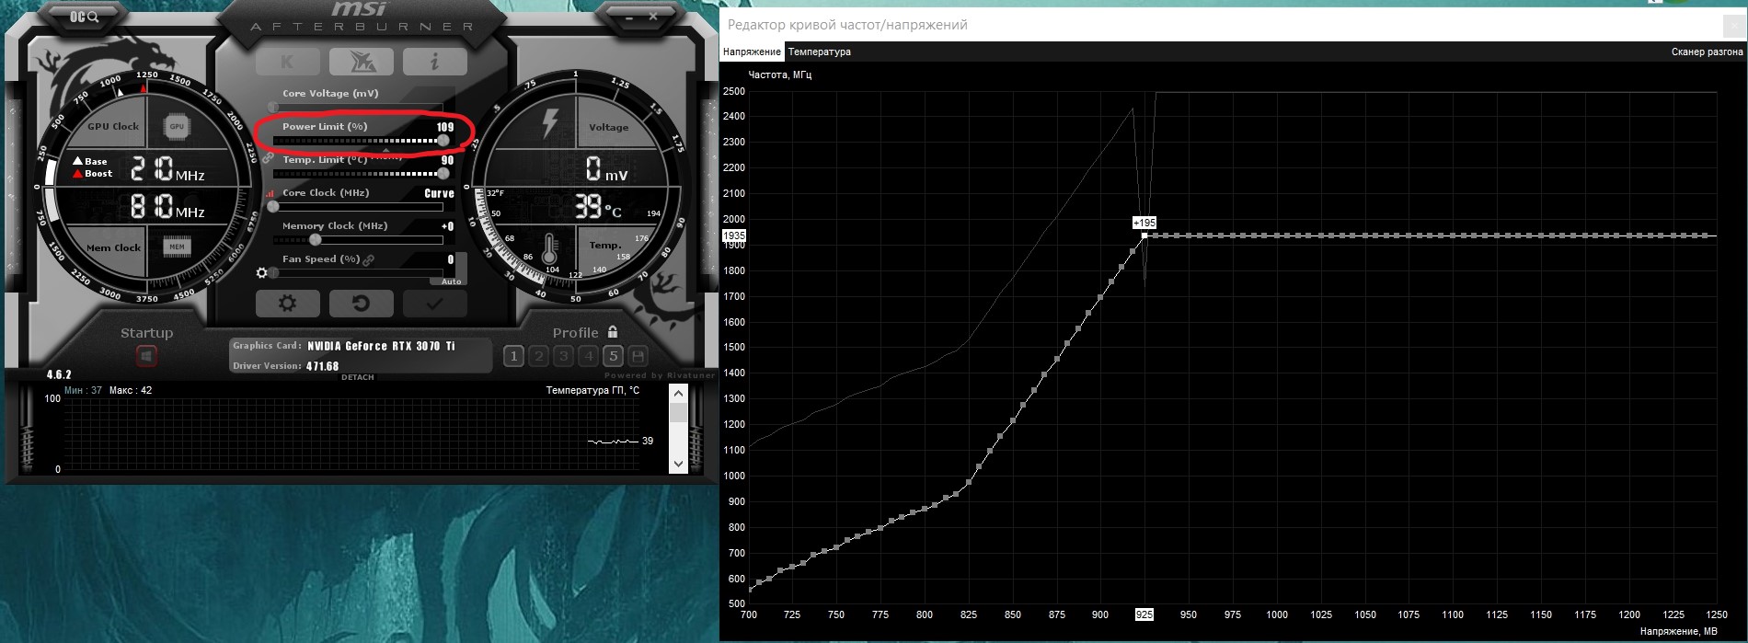Toggle the Fan Speed link icon
The image size is (1748, 643).
pos(369,260)
